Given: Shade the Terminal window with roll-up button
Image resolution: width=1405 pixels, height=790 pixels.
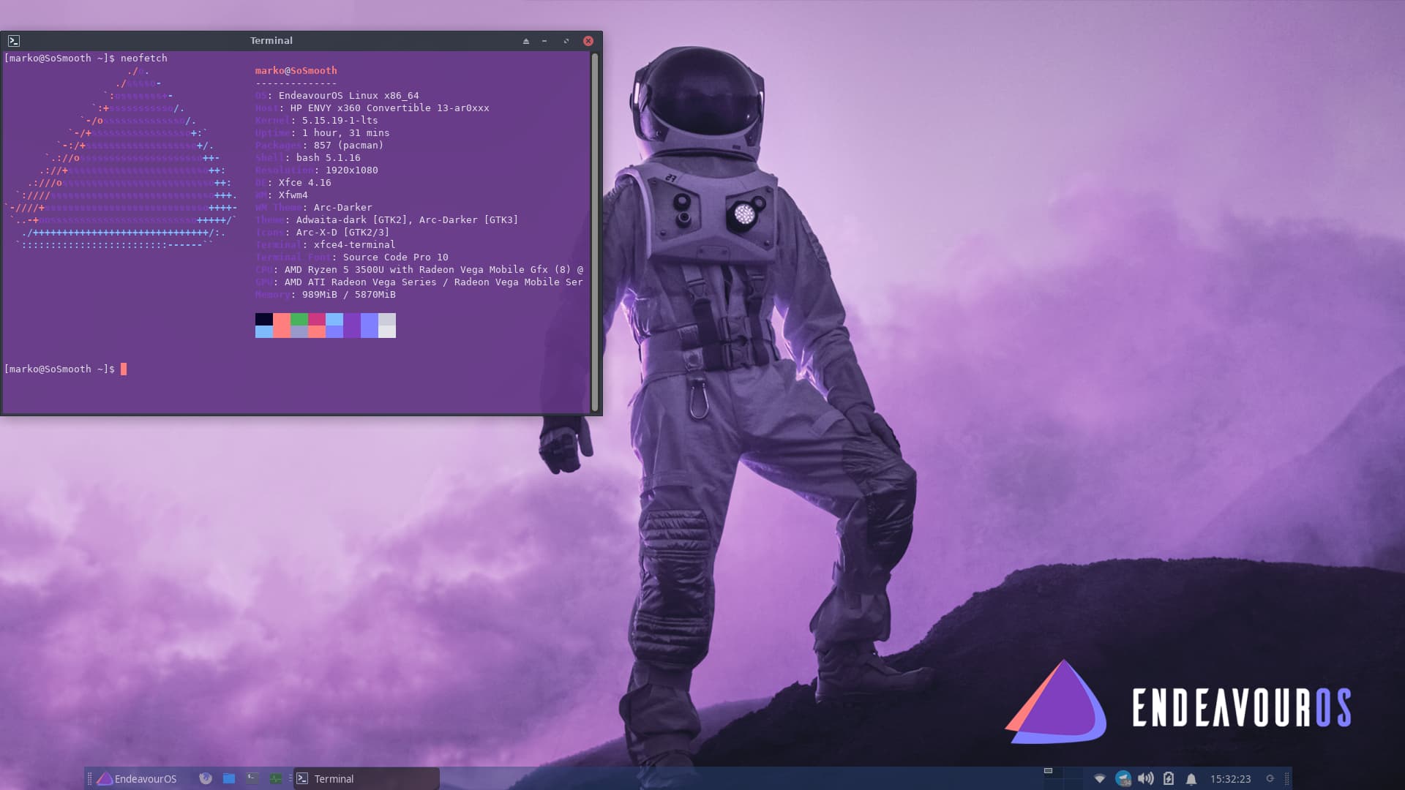Looking at the screenshot, I should pyautogui.click(x=525, y=41).
